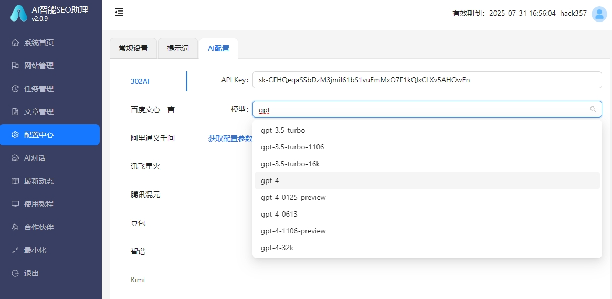Choose gpt-4-0125-preview model option
The height and width of the screenshot is (299, 612).
click(x=427, y=197)
